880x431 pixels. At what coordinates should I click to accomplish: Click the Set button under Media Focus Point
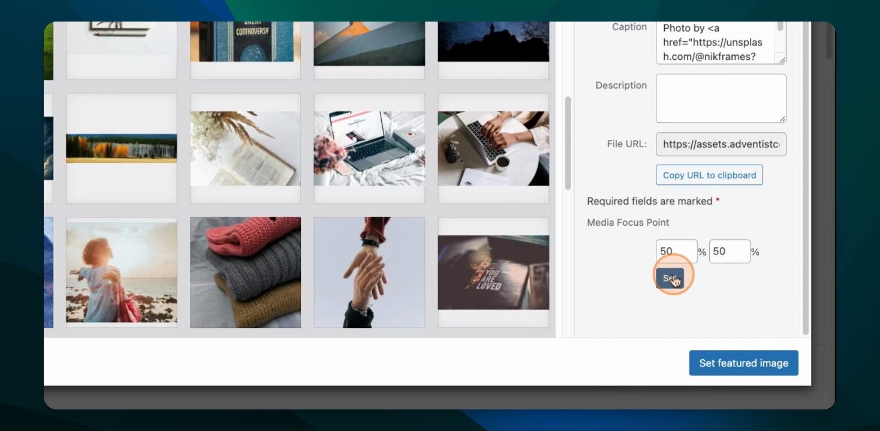pyautogui.click(x=670, y=278)
